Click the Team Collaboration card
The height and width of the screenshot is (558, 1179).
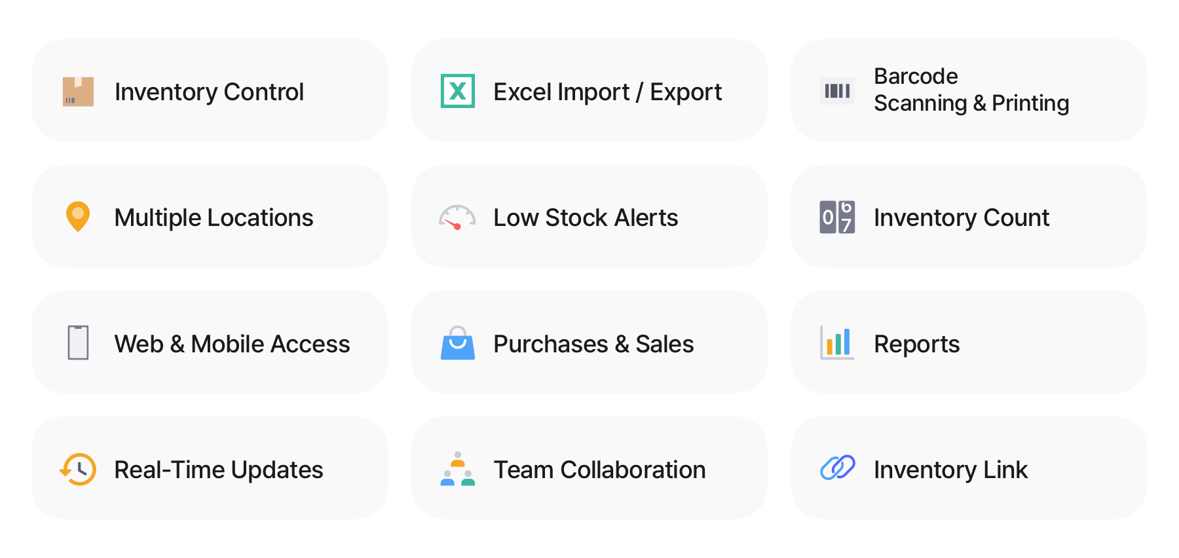point(589,469)
